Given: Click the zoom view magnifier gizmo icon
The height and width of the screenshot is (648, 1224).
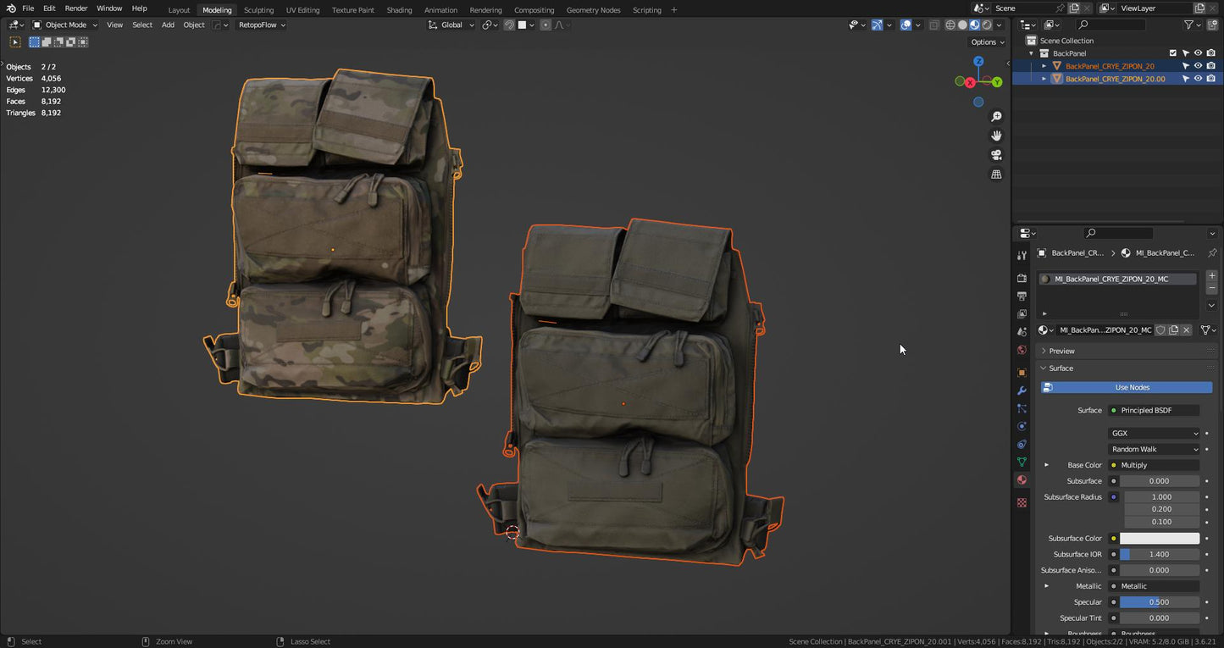Looking at the screenshot, I should click(996, 117).
